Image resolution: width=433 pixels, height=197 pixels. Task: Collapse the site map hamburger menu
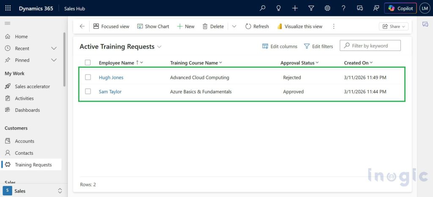[x=8, y=24]
